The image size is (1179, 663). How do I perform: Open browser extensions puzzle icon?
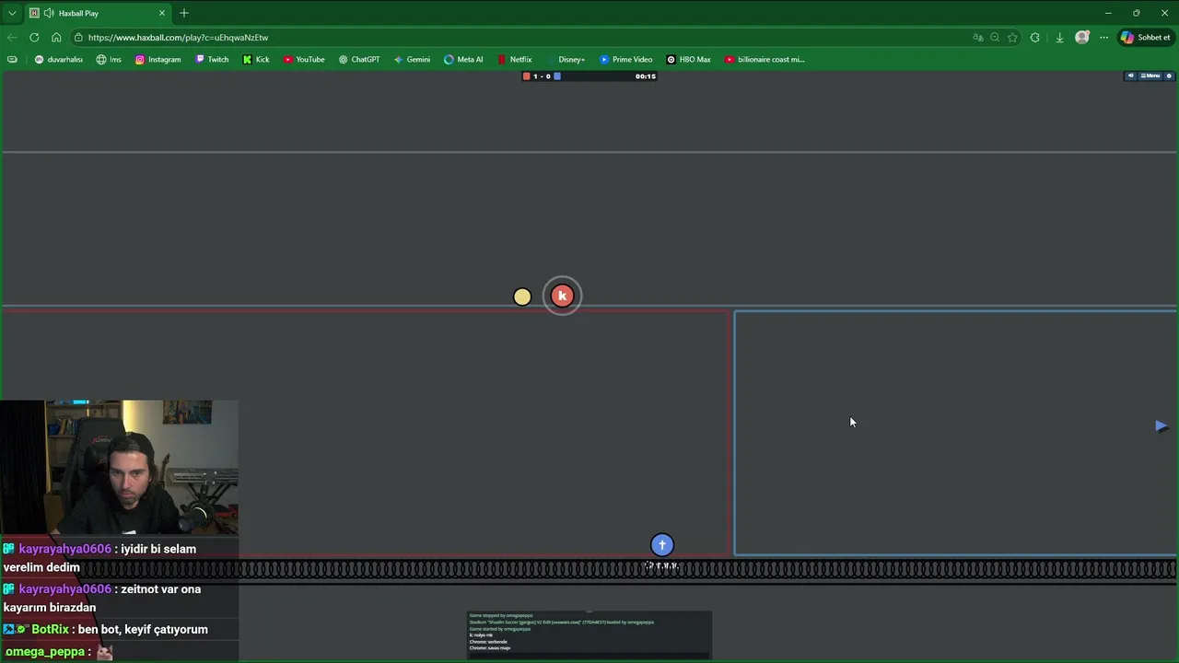pyautogui.click(x=1035, y=38)
